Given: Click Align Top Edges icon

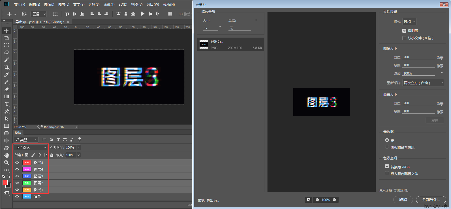Looking at the screenshot, I should coord(67,14).
